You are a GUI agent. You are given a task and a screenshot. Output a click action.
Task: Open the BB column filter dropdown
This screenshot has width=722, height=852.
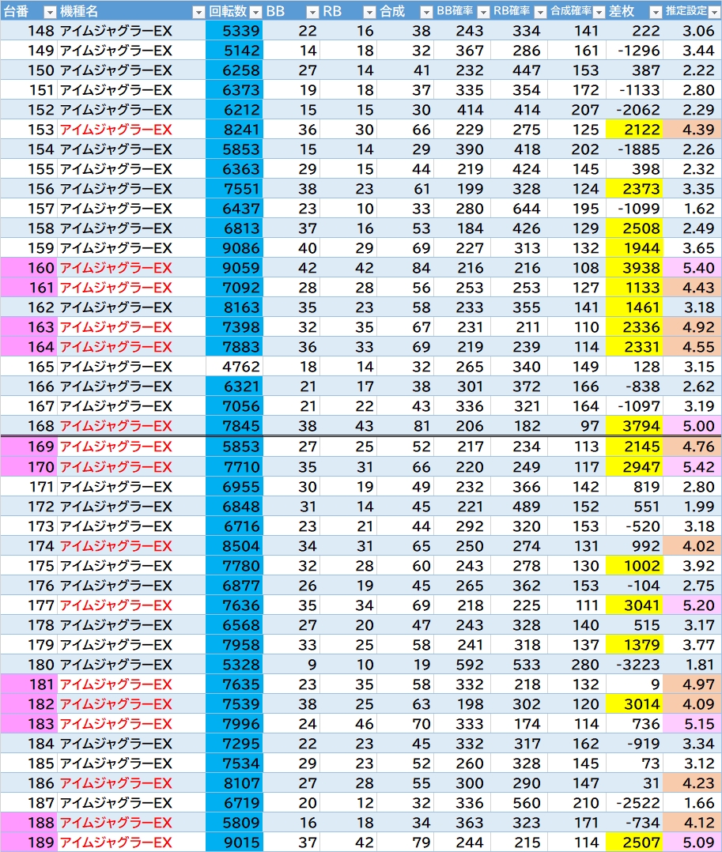[x=312, y=11]
